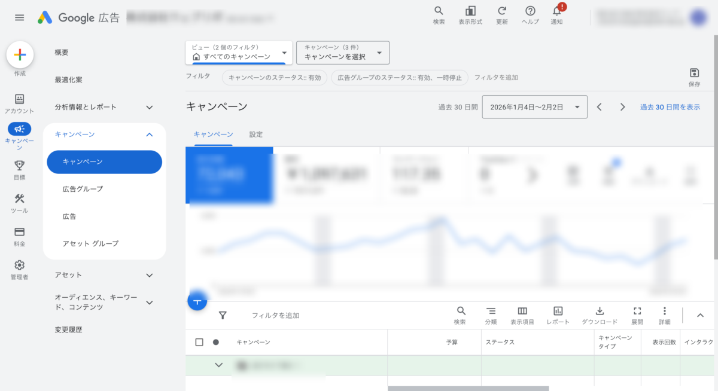Click the 更新 refresh icon

502,11
